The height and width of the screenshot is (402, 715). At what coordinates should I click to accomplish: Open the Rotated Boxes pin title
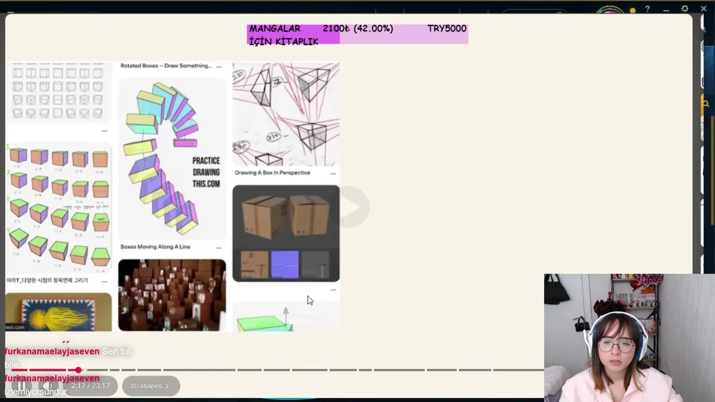[166, 66]
